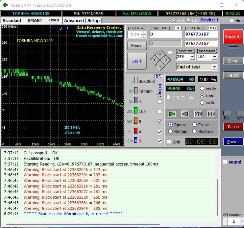Switch to the SMART tab

pos(35,20)
